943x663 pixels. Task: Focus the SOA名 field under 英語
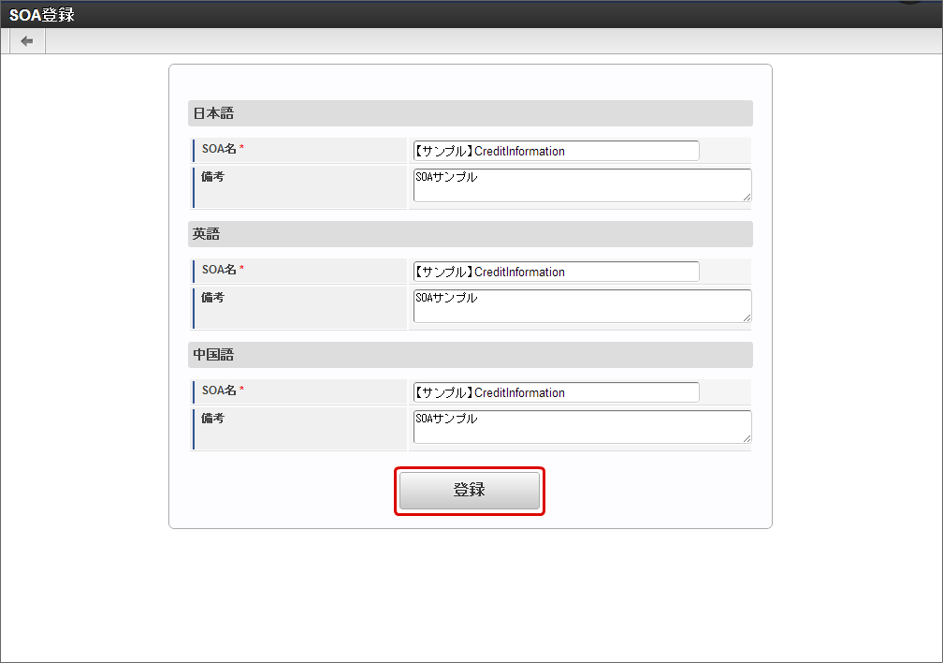point(557,272)
